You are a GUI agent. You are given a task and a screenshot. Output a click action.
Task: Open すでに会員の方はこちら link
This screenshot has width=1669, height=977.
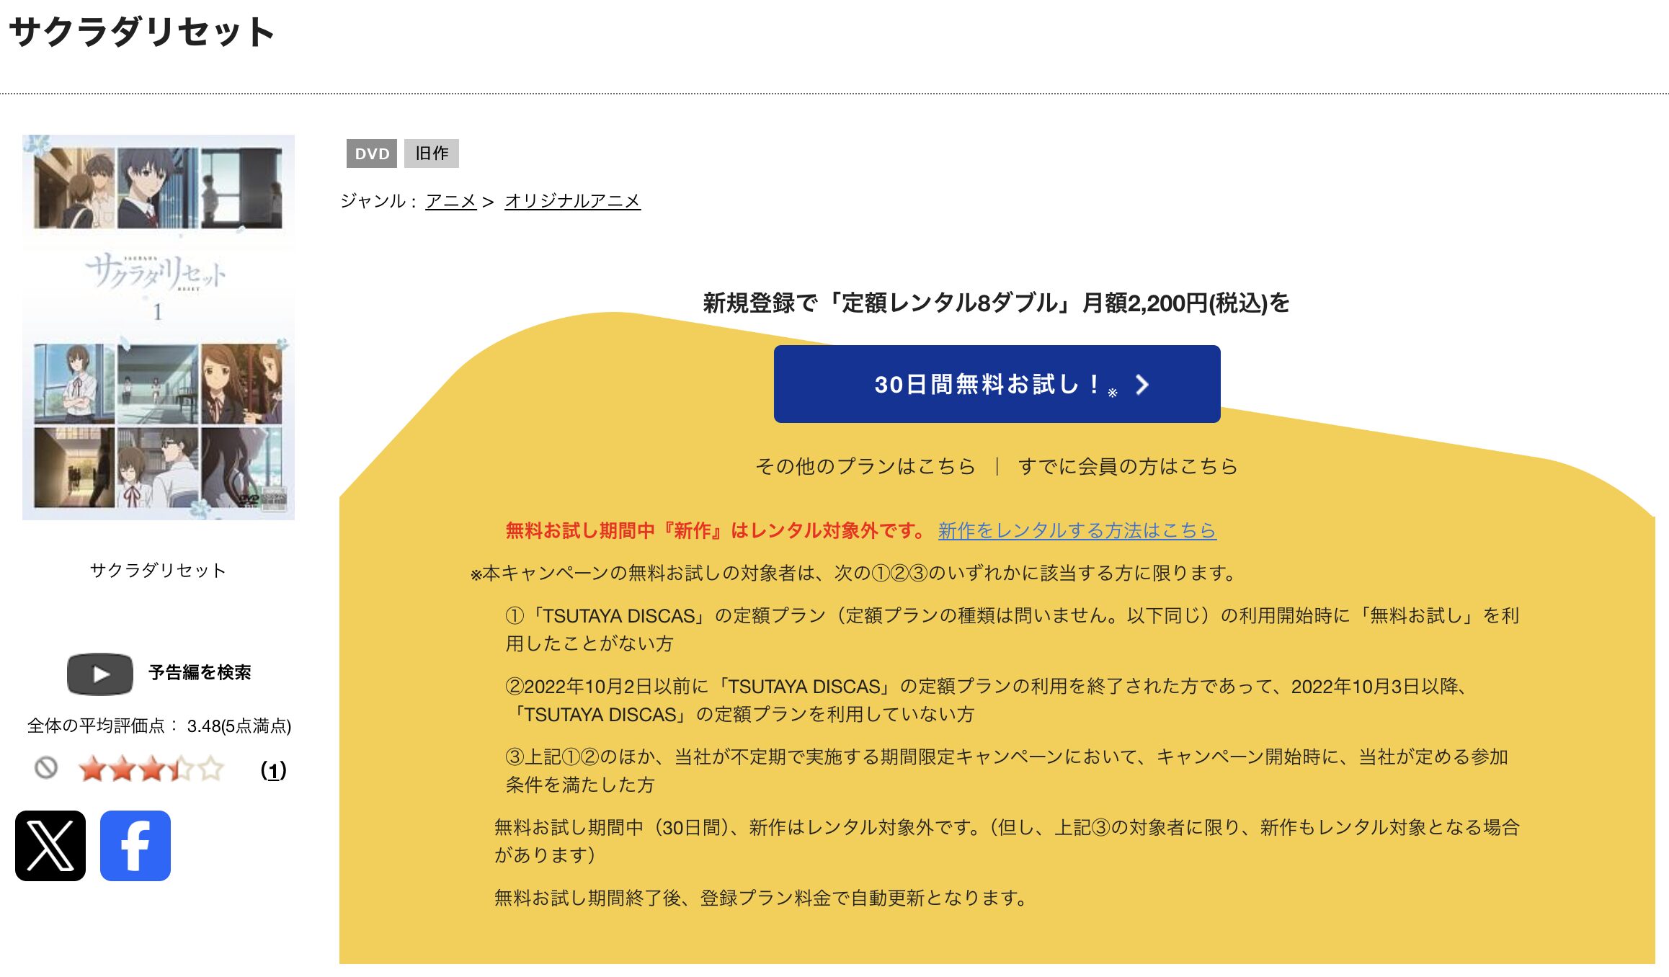coord(1128,467)
